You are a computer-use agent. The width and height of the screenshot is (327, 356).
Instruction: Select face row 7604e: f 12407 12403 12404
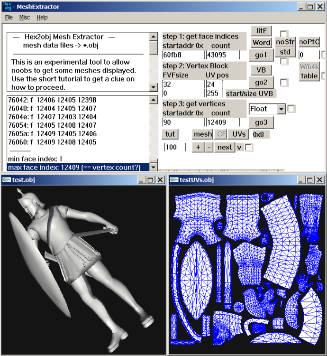(x=78, y=117)
